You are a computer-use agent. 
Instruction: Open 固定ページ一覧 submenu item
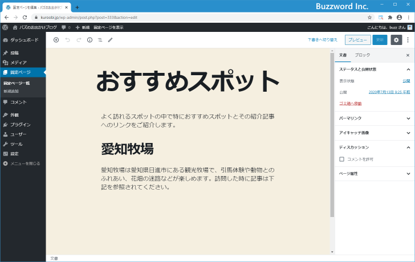click(x=17, y=83)
